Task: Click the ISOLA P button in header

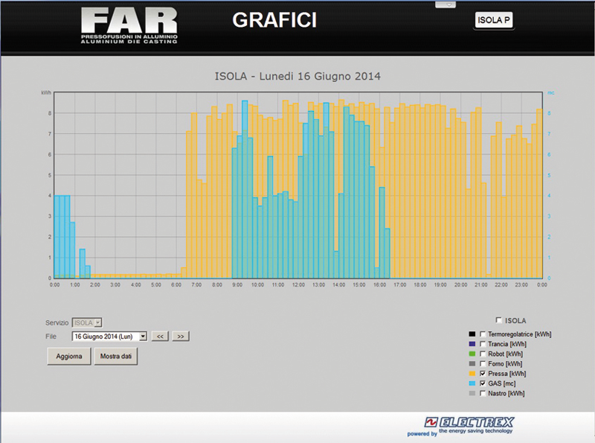Action: coord(494,21)
